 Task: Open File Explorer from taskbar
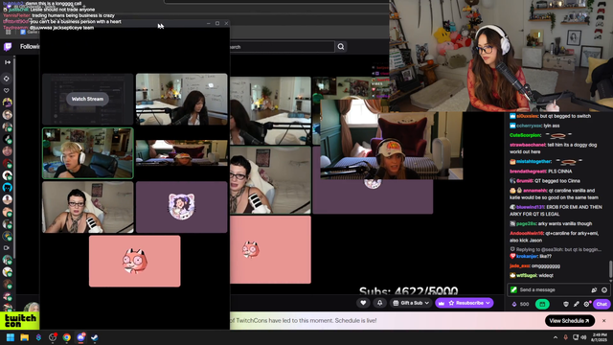click(24, 337)
